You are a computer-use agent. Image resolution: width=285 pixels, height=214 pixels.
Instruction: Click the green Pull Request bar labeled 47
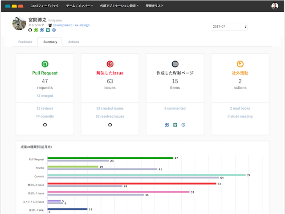[x=110, y=158]
